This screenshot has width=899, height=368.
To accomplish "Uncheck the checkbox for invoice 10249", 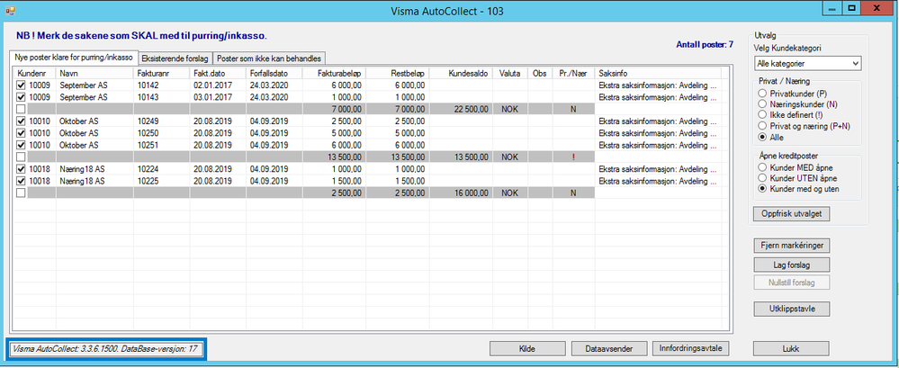I will coord(21,121).
